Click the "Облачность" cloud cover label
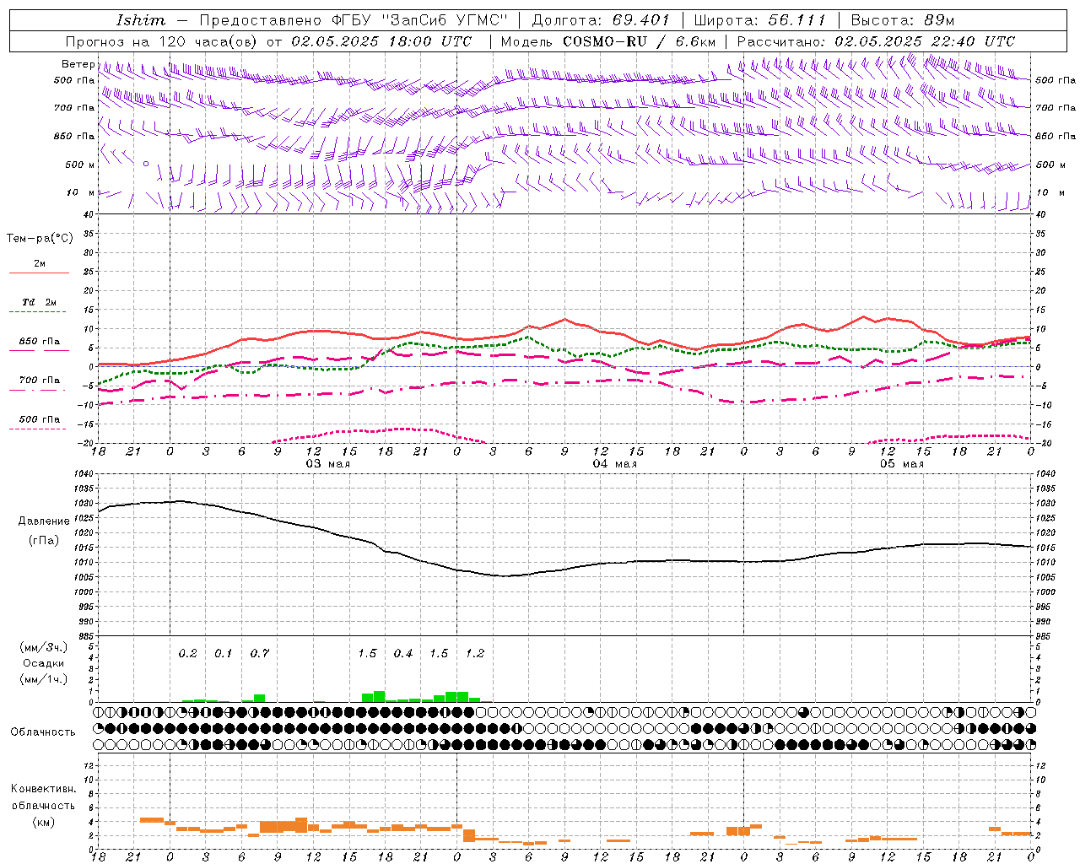Viewport: 1080px width, 864px height. click(x=43, y=732)
